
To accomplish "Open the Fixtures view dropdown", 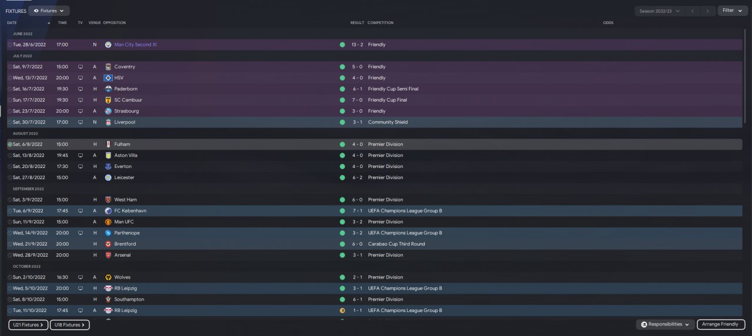I will [x=49, y=11].
